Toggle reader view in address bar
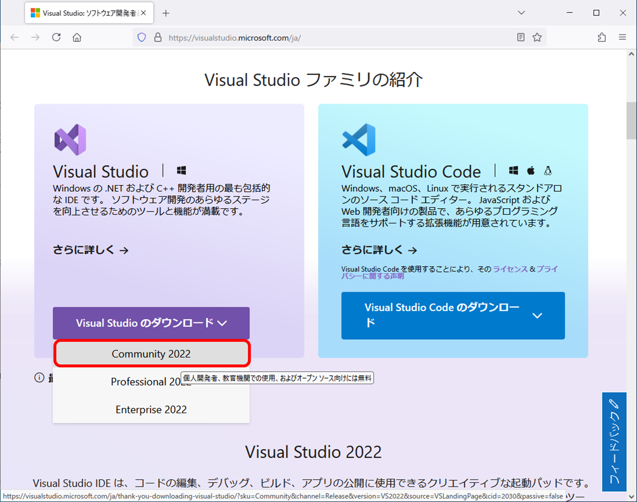 (521, 38)
